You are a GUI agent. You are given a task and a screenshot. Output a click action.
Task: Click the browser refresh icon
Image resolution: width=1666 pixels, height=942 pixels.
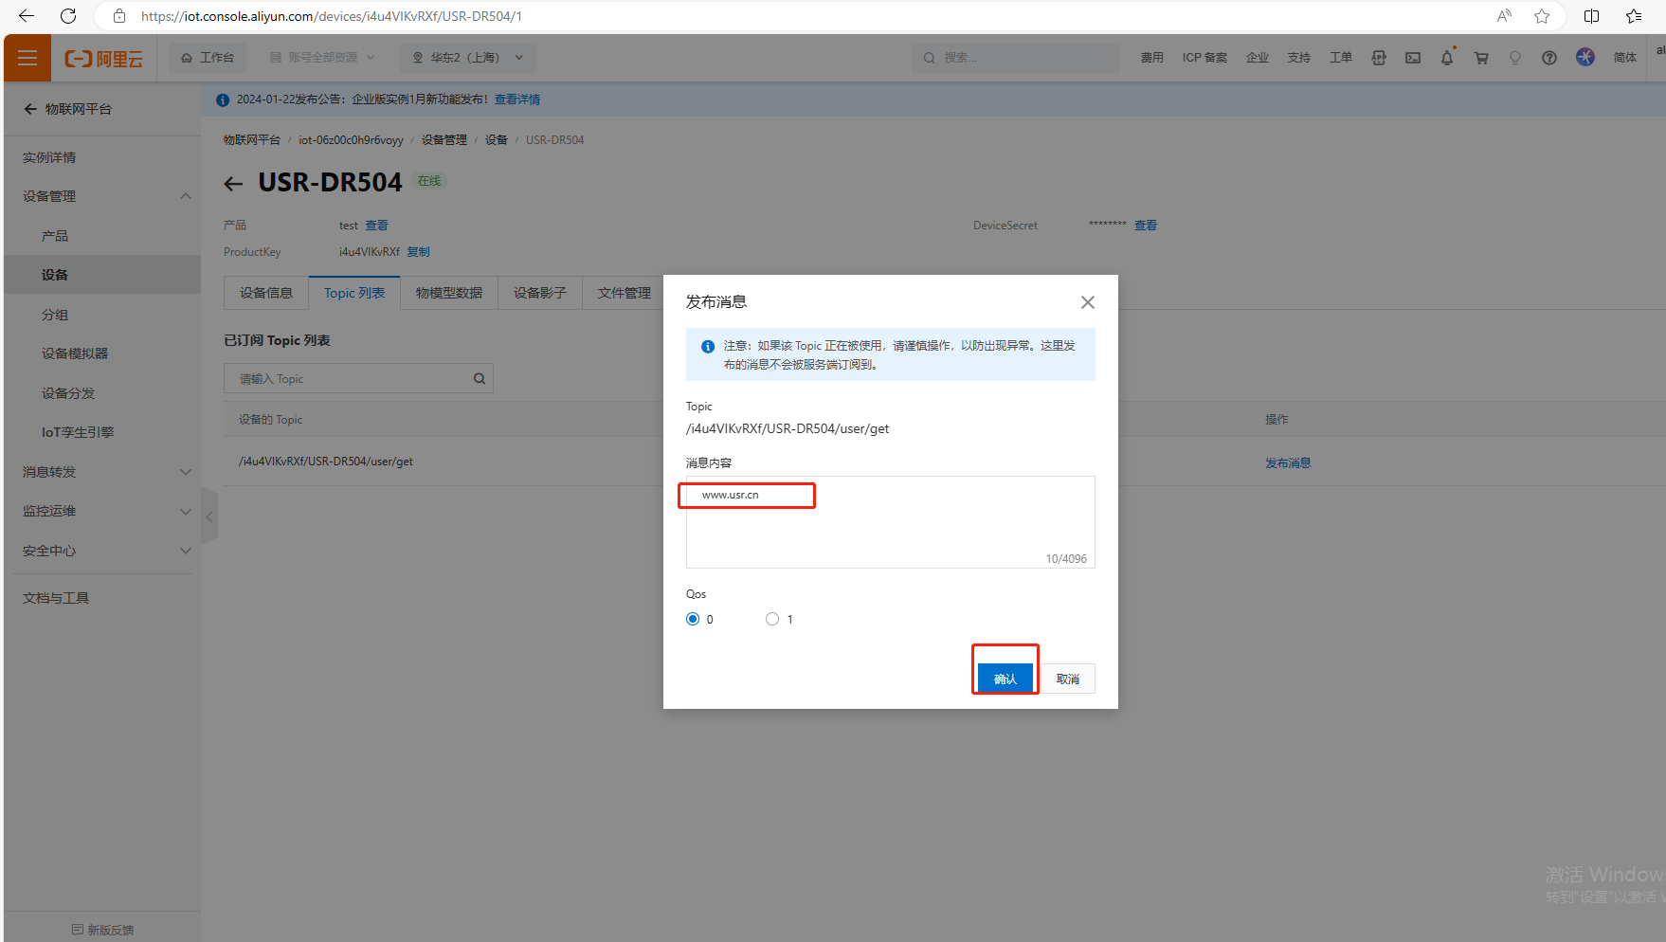[68, 16]
